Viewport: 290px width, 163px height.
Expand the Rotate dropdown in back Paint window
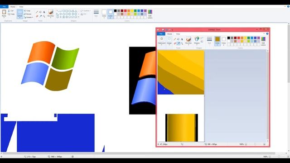29,17
